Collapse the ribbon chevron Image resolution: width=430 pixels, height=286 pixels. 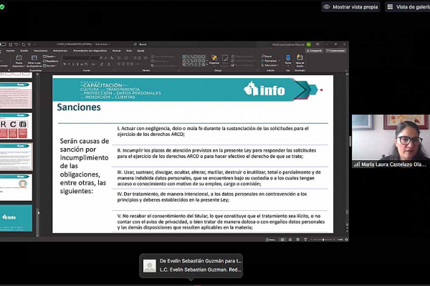[346, 71]
